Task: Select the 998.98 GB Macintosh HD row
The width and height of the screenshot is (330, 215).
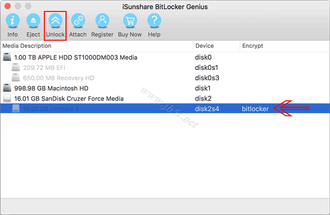Action: [165, 88]
